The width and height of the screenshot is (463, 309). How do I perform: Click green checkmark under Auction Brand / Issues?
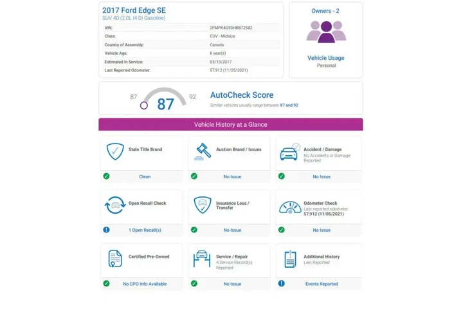point(194,176)
